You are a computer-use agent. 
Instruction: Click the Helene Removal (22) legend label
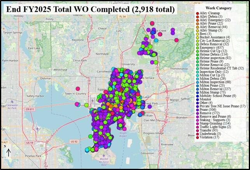[215, 65]
